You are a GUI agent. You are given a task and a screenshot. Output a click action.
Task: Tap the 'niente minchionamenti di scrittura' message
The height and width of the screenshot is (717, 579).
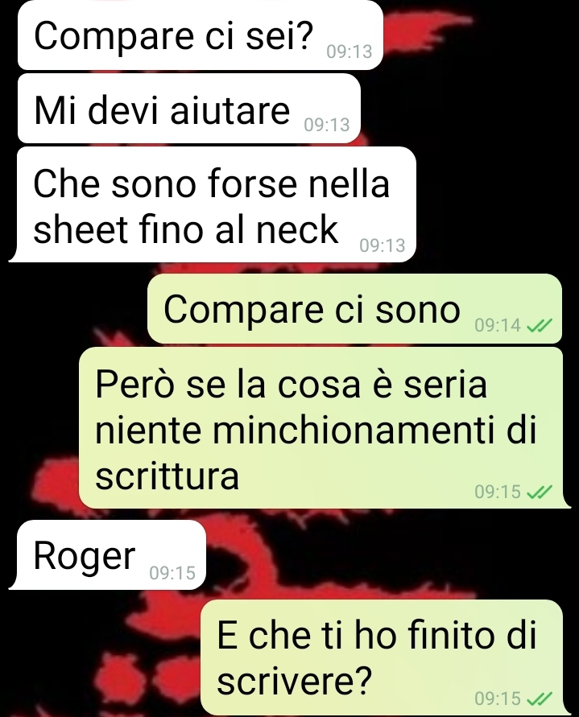323,427
